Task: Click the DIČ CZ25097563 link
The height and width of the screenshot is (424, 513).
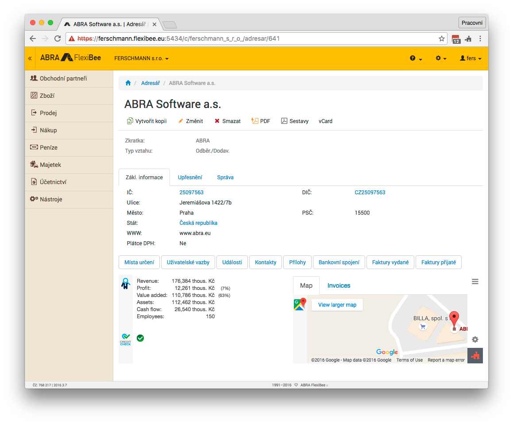Action: (370, 193)
